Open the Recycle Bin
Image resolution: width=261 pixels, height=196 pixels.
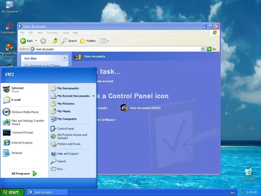248,174
